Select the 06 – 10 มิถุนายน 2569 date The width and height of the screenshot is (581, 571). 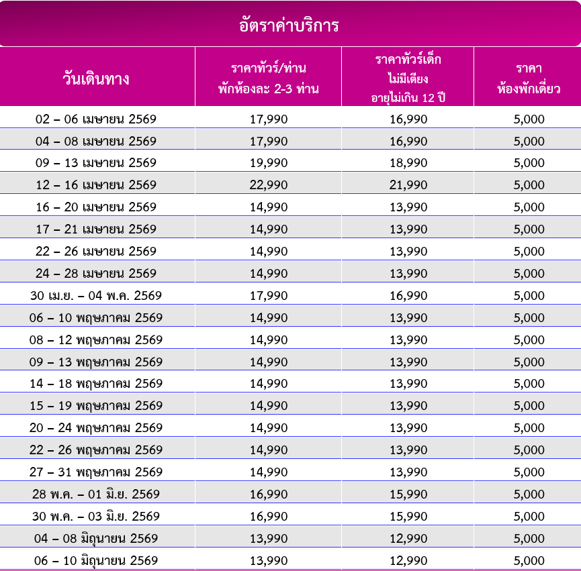(x=96, y=561)
